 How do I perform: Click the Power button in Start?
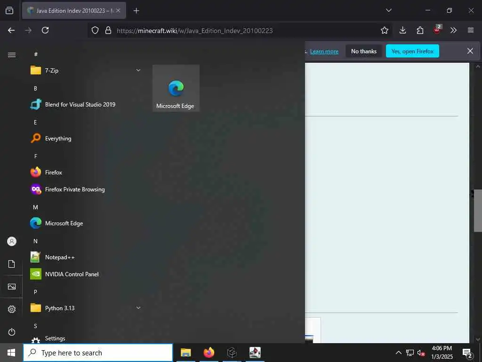point(12,332)
